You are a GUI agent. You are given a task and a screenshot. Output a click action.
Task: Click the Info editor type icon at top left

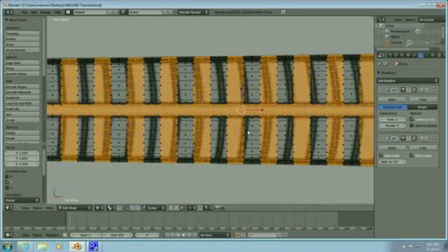(x=8, y=12)
